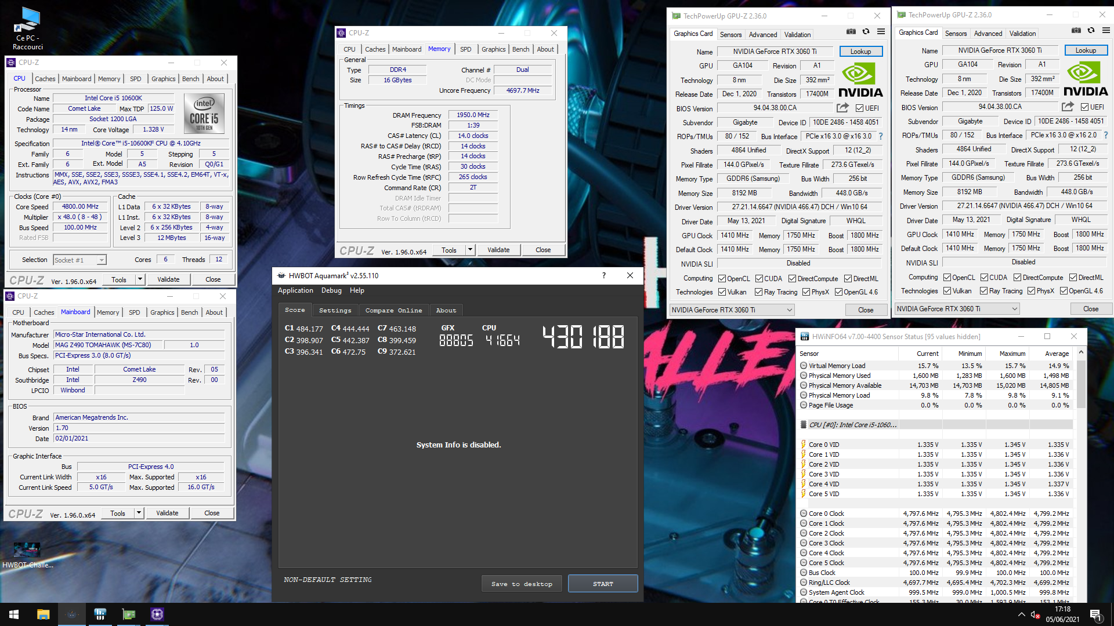The height and width of the screenshot is (626, 1114).
Task: Show hidden system tray icons
Action: pyautogui.click(x=1021, y=614)
